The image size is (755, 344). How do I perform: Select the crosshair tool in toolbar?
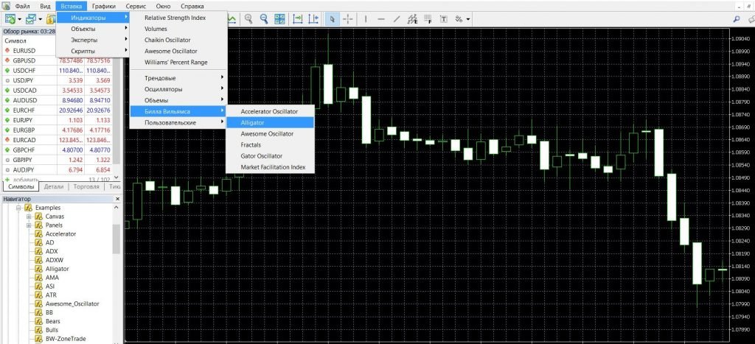click(348, 18)
